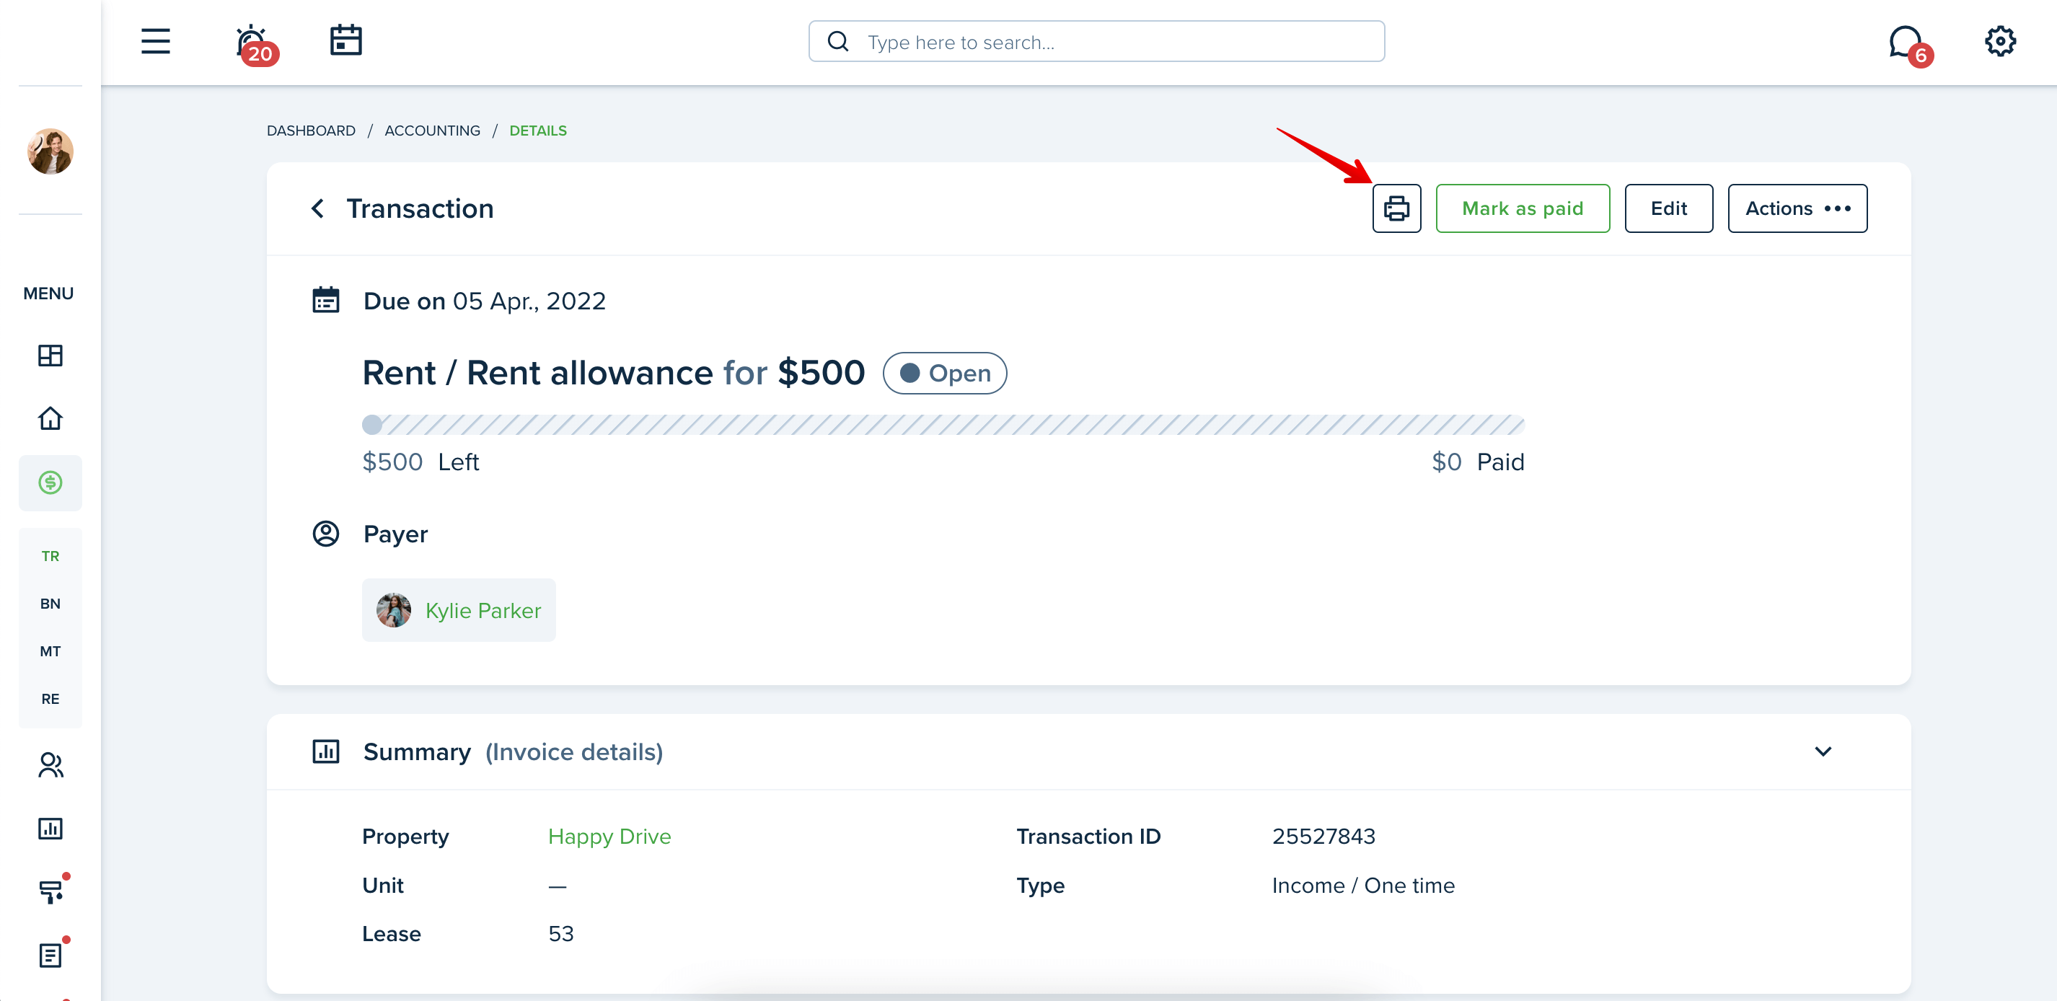Open the settings gear icon

click(1999, 42)
